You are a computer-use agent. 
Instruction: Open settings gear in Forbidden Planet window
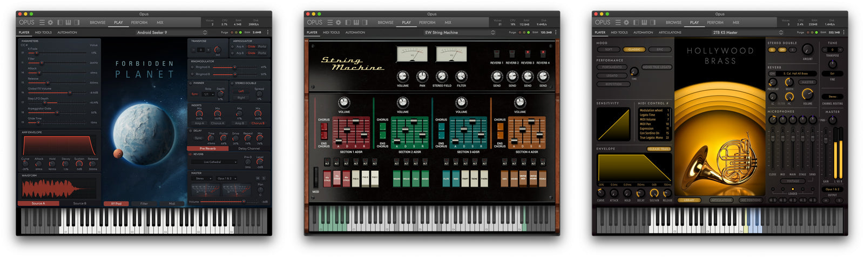click(50, 23)
